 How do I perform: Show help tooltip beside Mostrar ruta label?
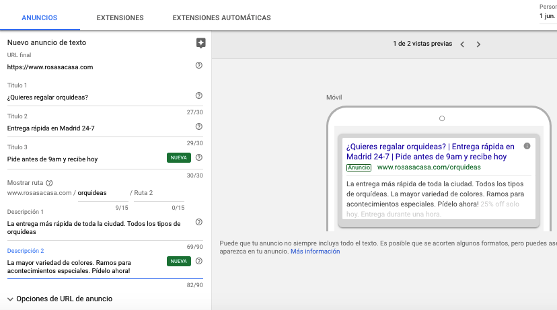tap(50, 183)
